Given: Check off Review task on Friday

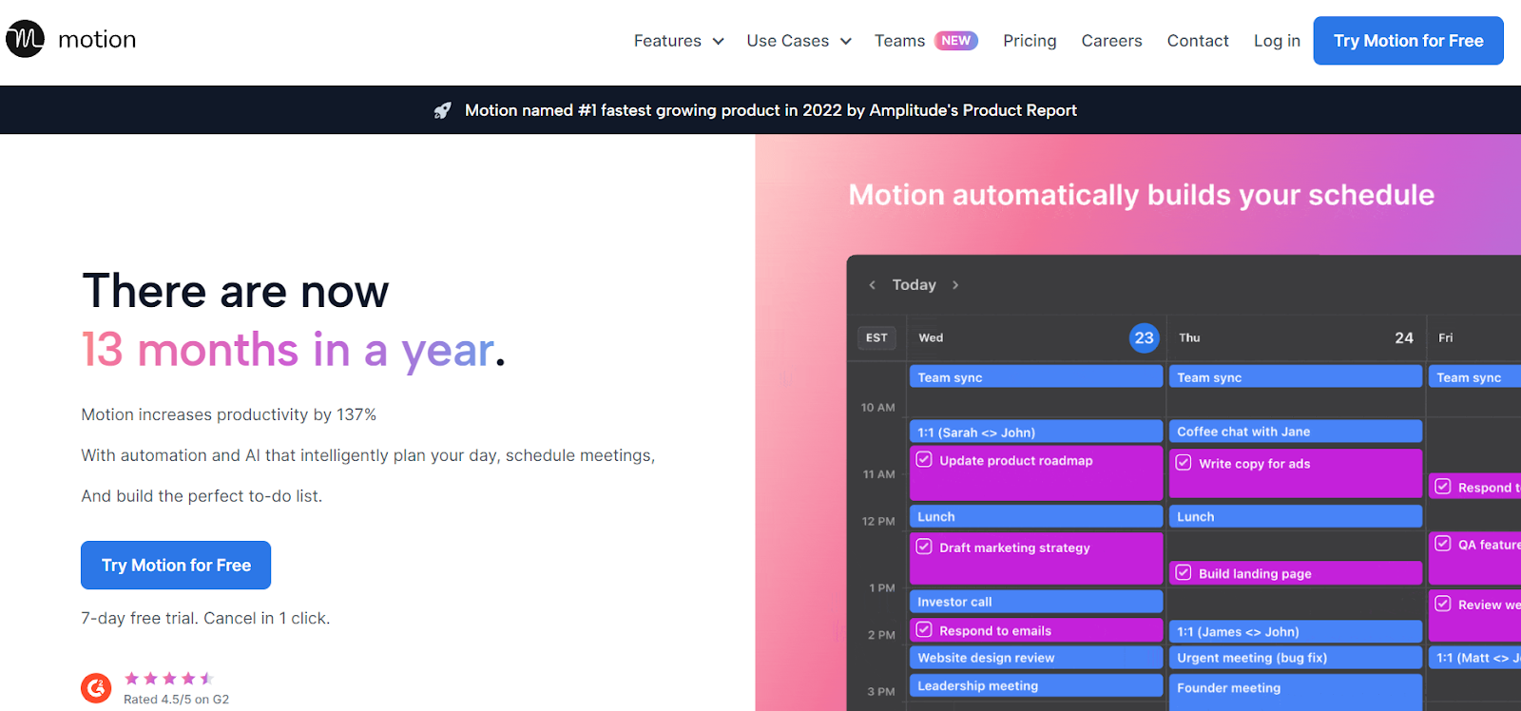Looking at the screenshot, I should 1443,604.
